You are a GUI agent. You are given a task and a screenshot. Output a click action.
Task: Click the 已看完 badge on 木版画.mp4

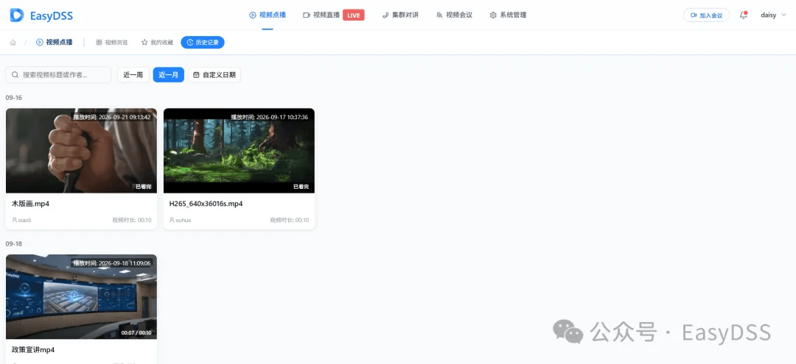(x=144, y=187)
